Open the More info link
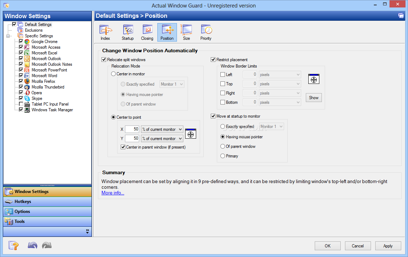This screenshot has height=257, width=408. pos(113,193)
